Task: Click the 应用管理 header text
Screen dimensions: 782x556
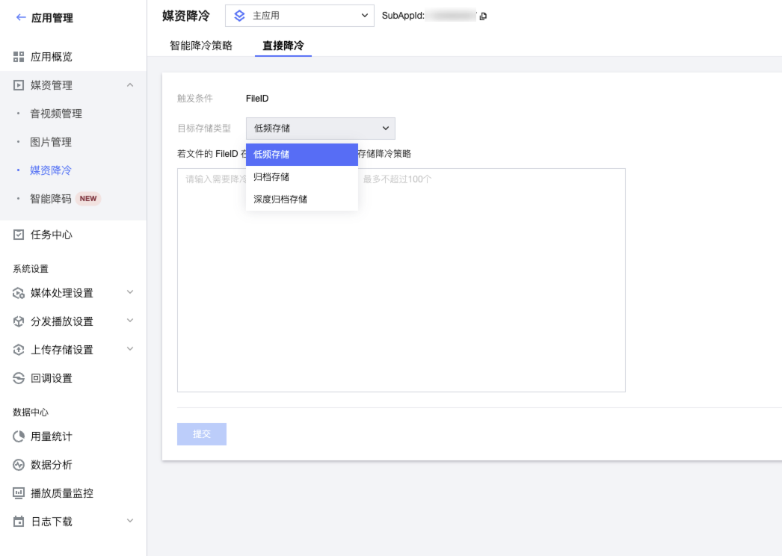Action: [52, 18]
